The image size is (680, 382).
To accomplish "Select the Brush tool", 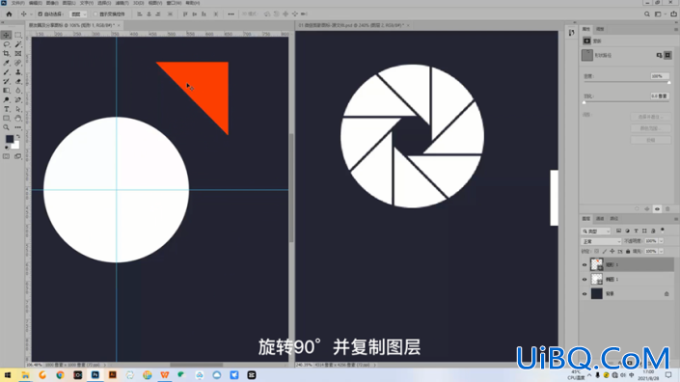I will 6,72.
